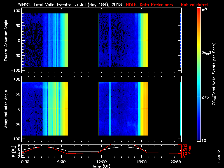Click the 10 label at color bar bottom
This screenshot has width=224, height=168.
pos(205,140)
